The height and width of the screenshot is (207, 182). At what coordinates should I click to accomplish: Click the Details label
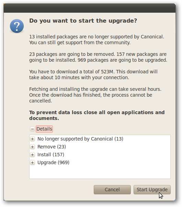(44, 129)
